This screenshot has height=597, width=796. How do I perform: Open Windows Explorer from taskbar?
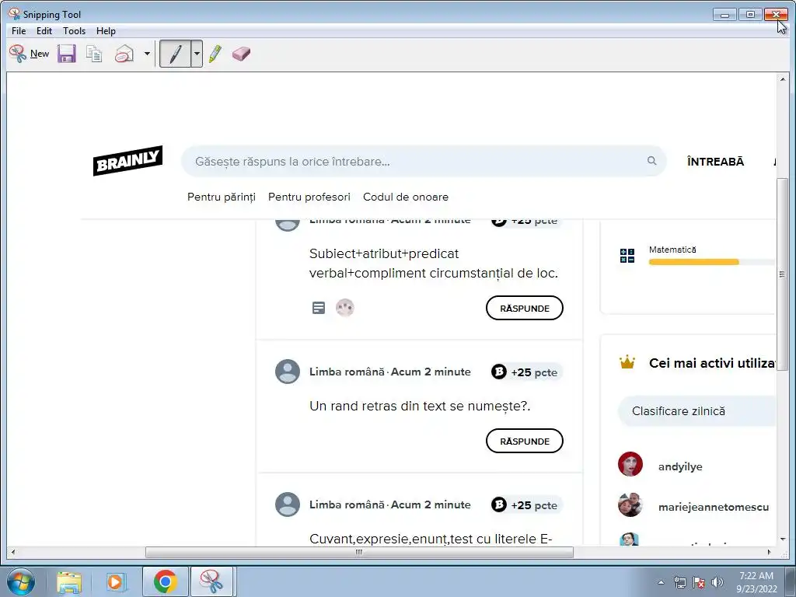(69, 581)
